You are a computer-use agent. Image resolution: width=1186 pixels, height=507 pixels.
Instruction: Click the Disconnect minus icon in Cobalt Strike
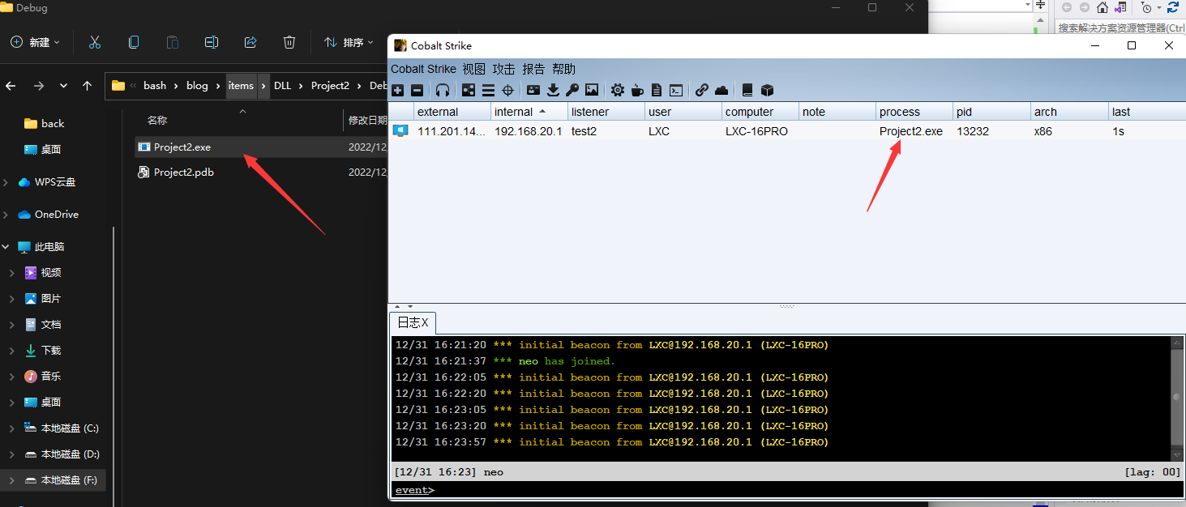[417, 90]
